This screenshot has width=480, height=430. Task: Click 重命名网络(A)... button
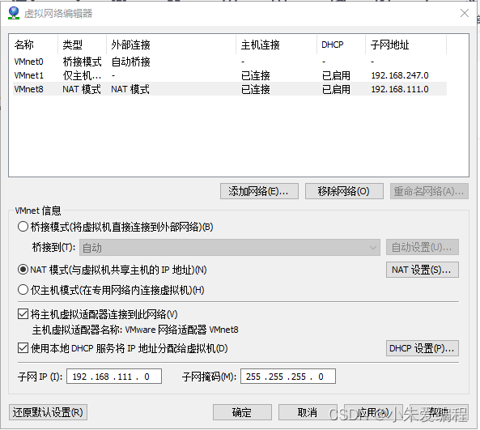pyautogui.click(x=429, y=191)
